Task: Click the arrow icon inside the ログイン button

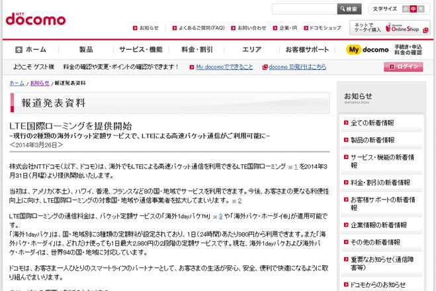Action: click(392, 67)
